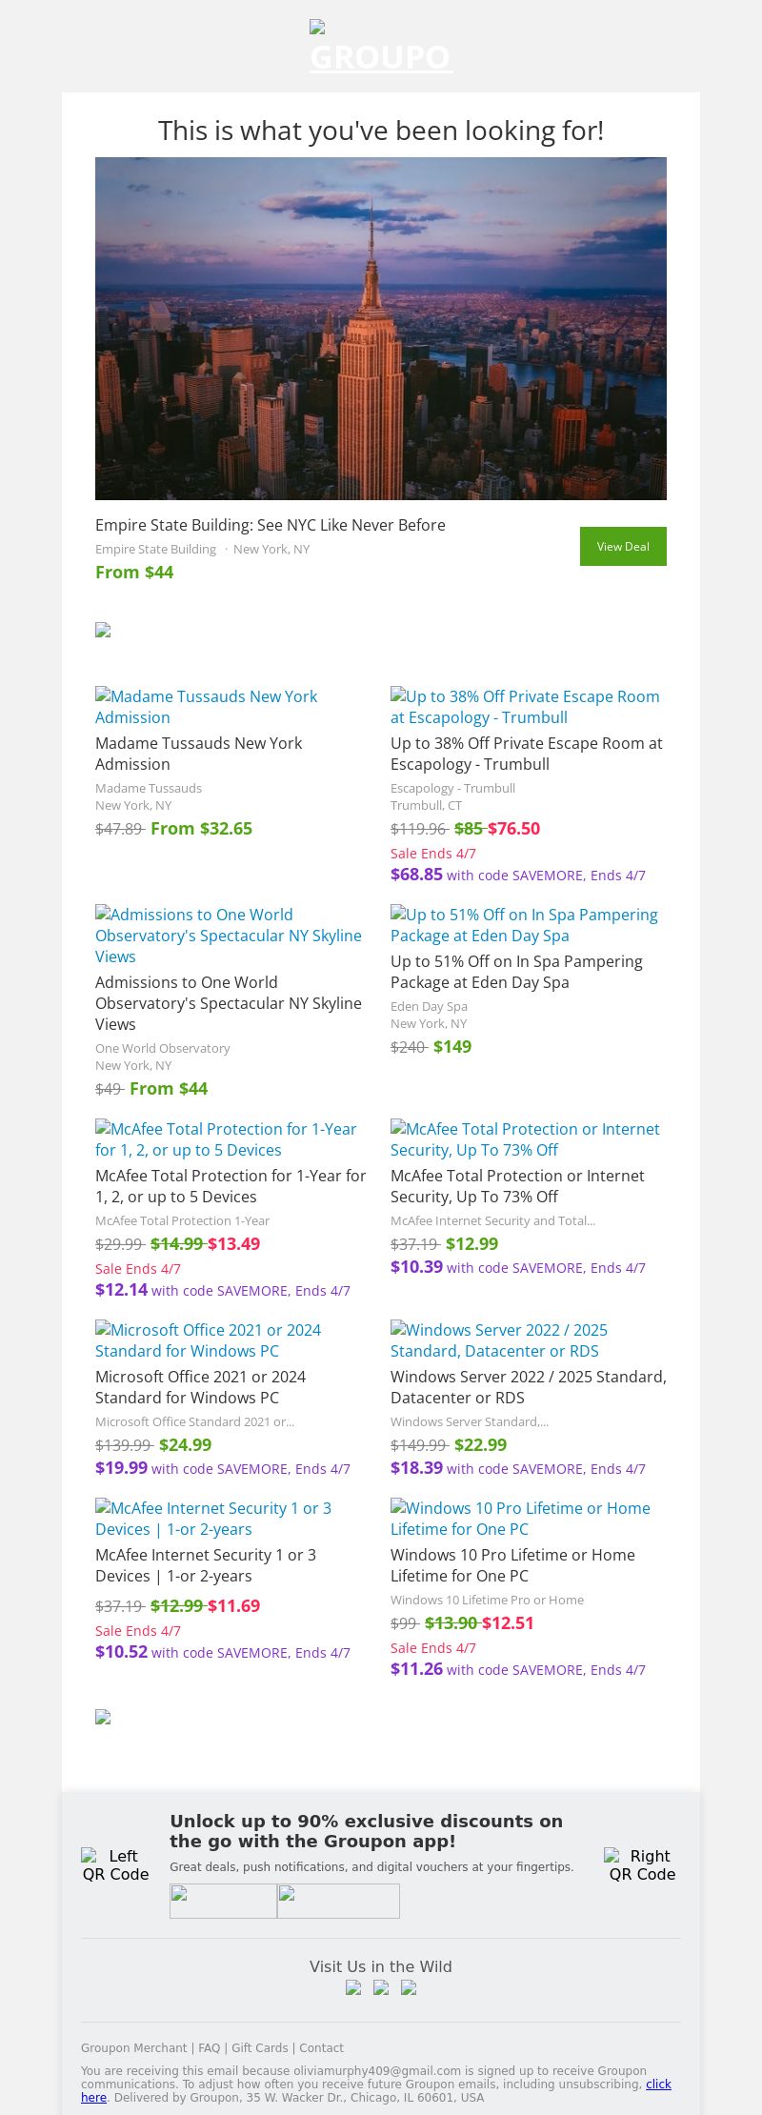Open Windows Server 2022 / 2025 deal

(x=498, y=1340)
